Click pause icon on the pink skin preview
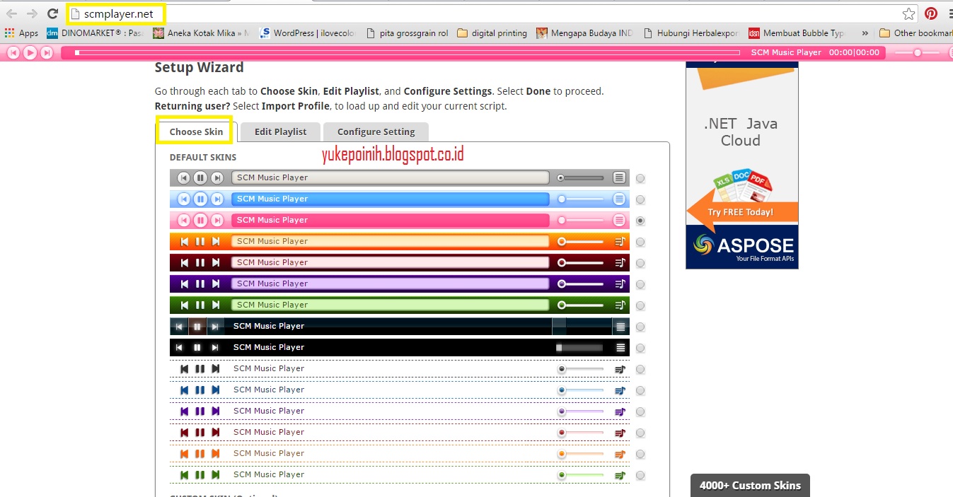Viewport: 953px width, 497px height. (200, 220)
